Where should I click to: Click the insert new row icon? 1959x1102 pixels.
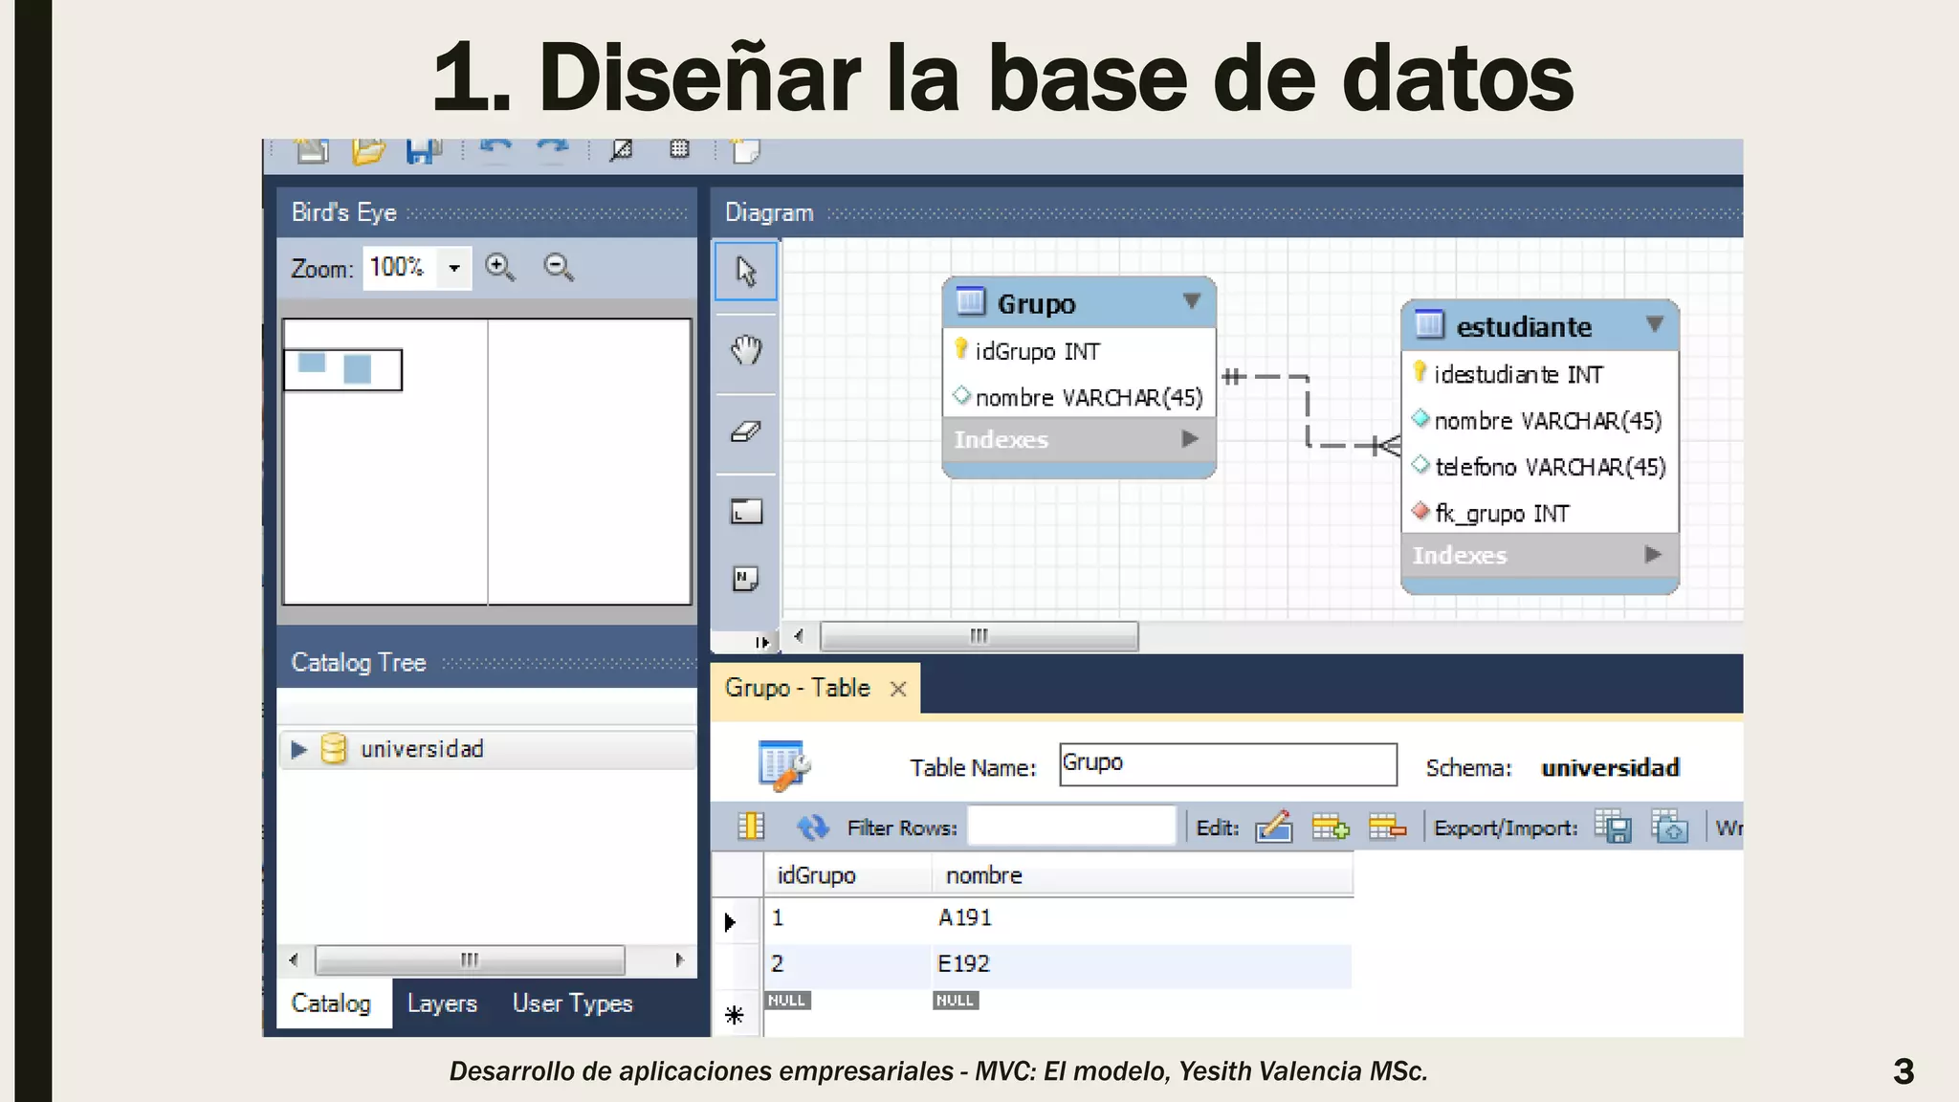click(1331, 826)
